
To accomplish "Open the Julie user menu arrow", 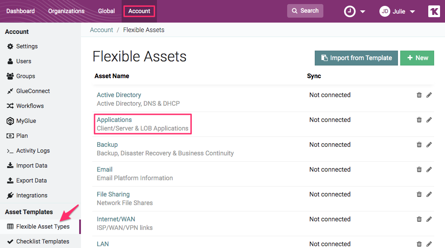I will 412,12.
